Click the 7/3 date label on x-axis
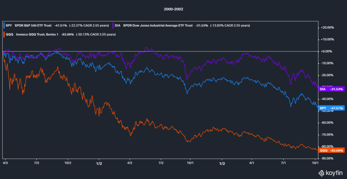The height and width of the screenshot is (179, 347). point(36,163)
